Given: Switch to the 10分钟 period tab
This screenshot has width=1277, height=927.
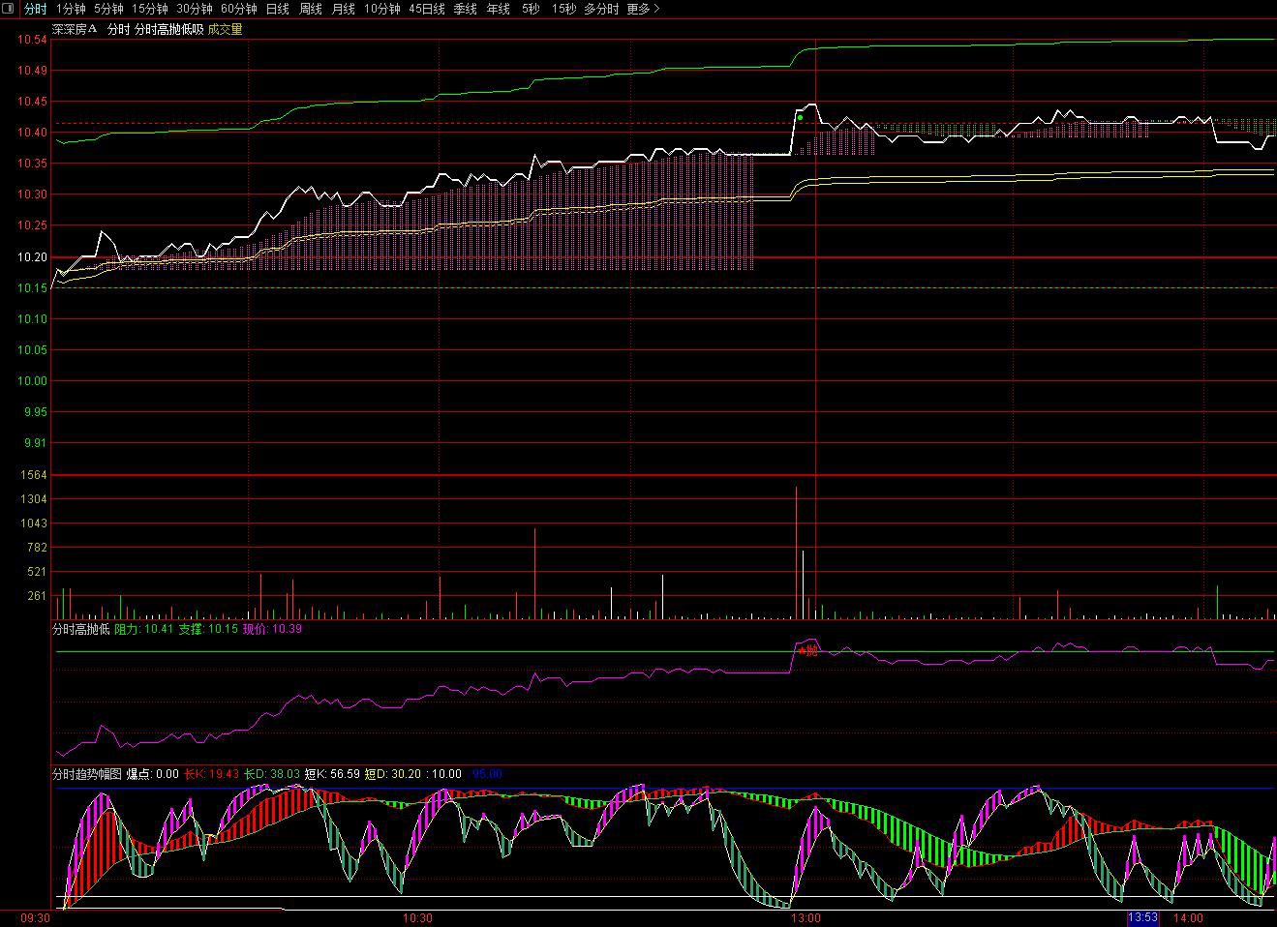Looking at the screenshot, I should (382, 9).
